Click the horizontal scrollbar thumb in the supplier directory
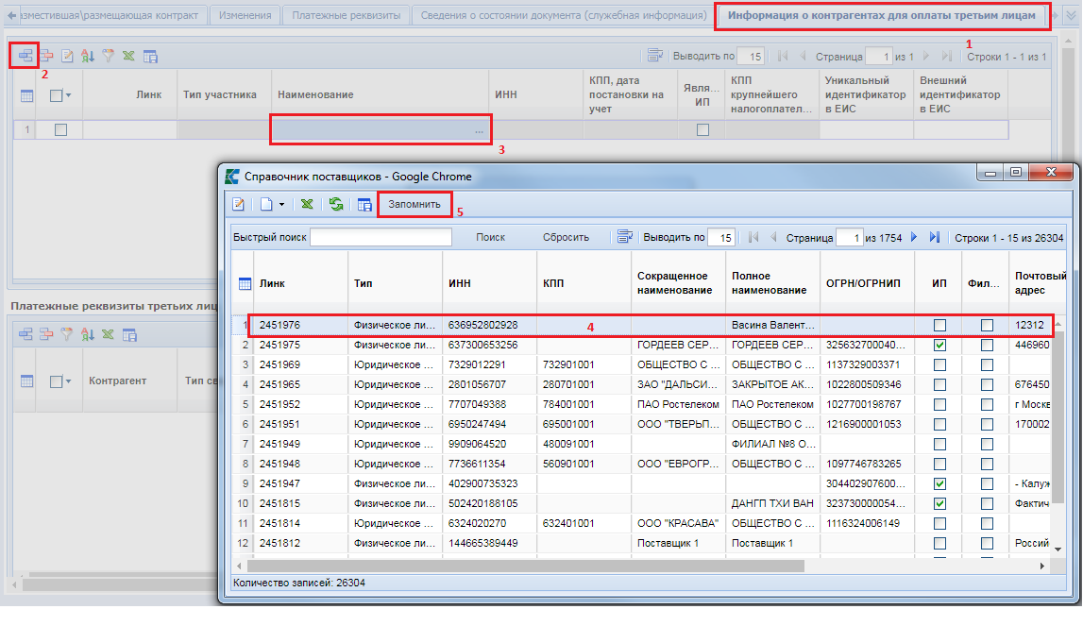Image resolution: width=1083 pixels, height=626 pixels. 526,566
